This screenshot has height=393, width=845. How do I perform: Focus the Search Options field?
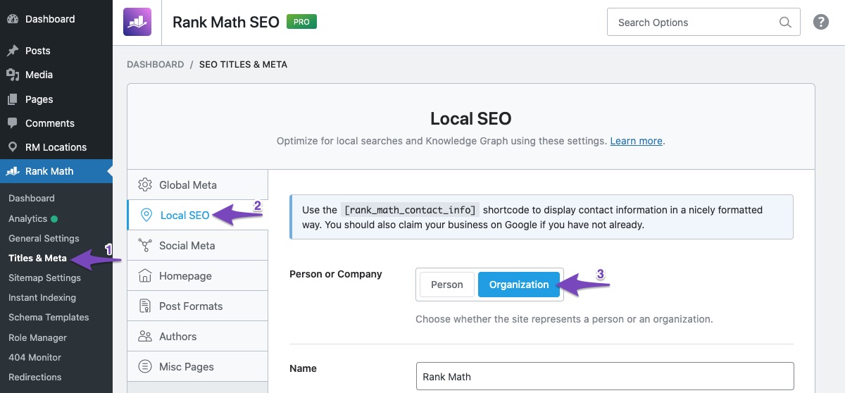click(x=703, y=23)
